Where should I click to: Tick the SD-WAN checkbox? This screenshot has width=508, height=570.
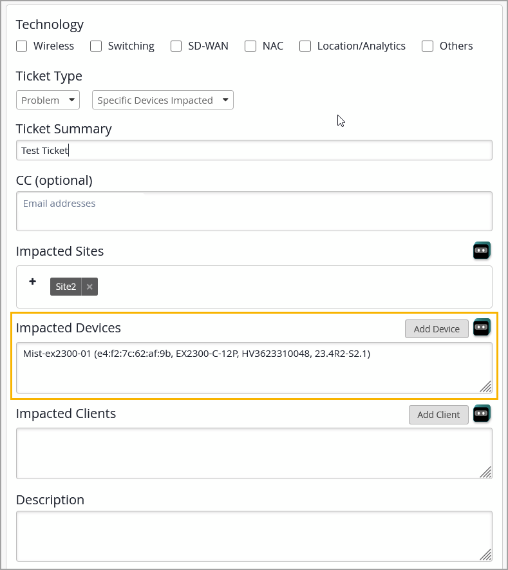pos(176,46)
